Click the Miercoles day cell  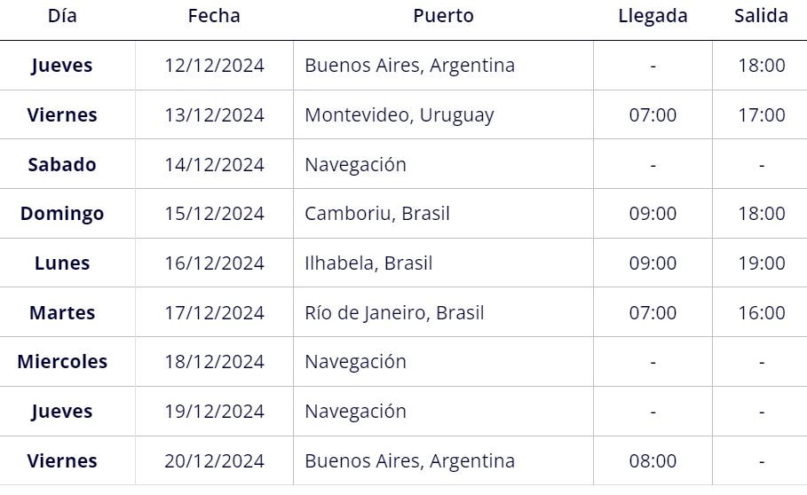[62, 362]
